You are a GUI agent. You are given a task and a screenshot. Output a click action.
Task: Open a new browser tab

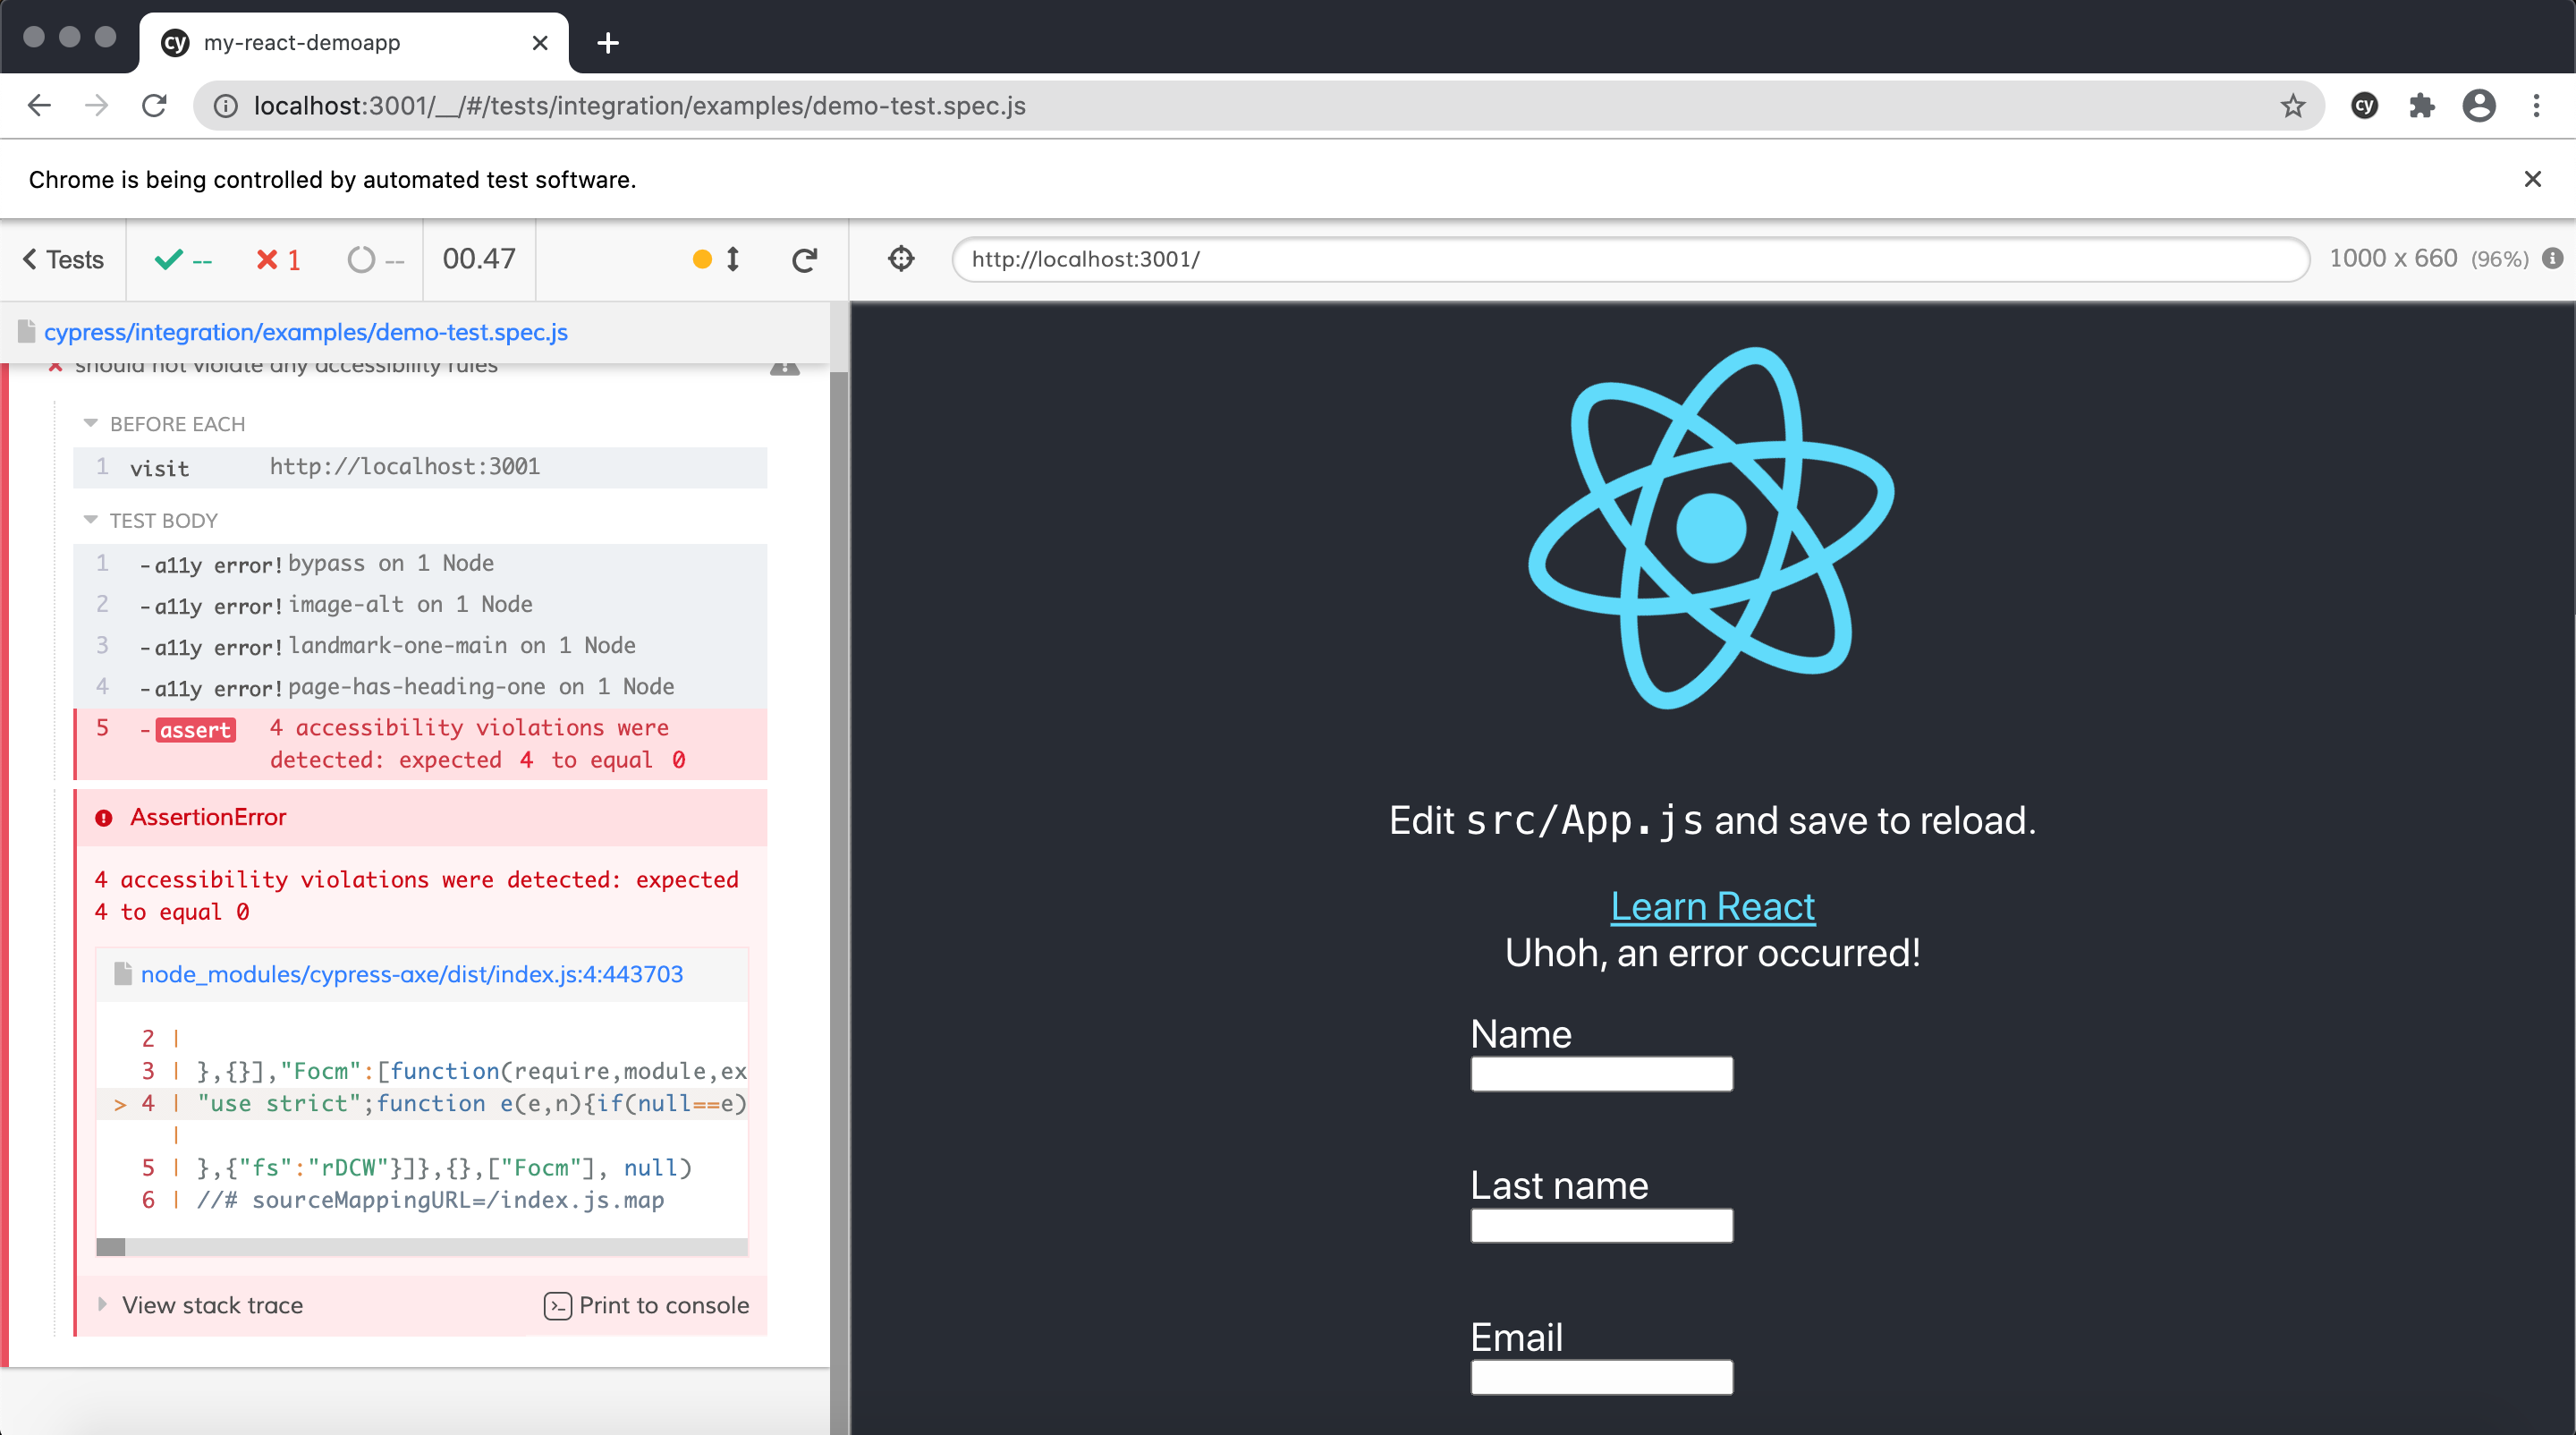coord(607,43)
